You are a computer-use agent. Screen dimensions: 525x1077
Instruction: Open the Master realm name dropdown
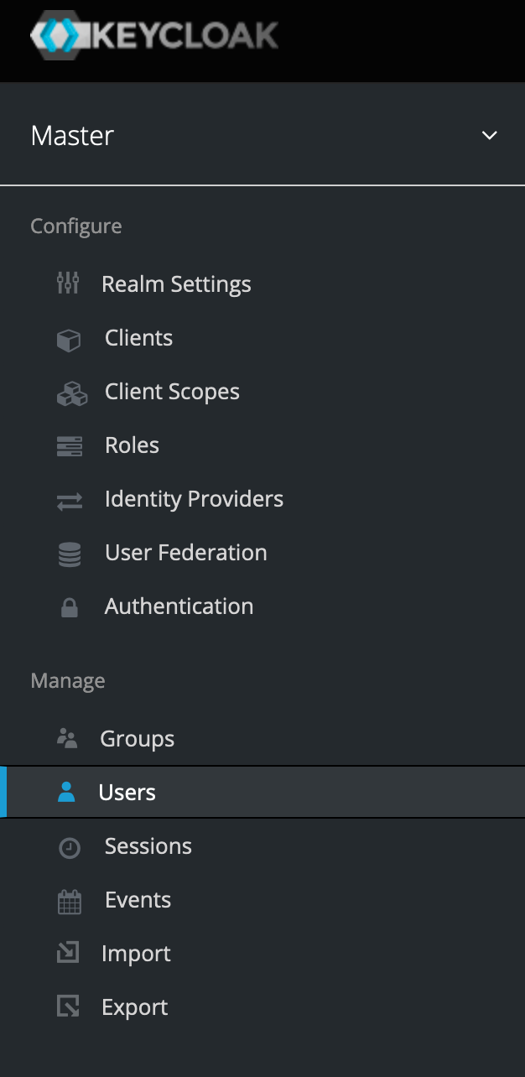[73, 136]
